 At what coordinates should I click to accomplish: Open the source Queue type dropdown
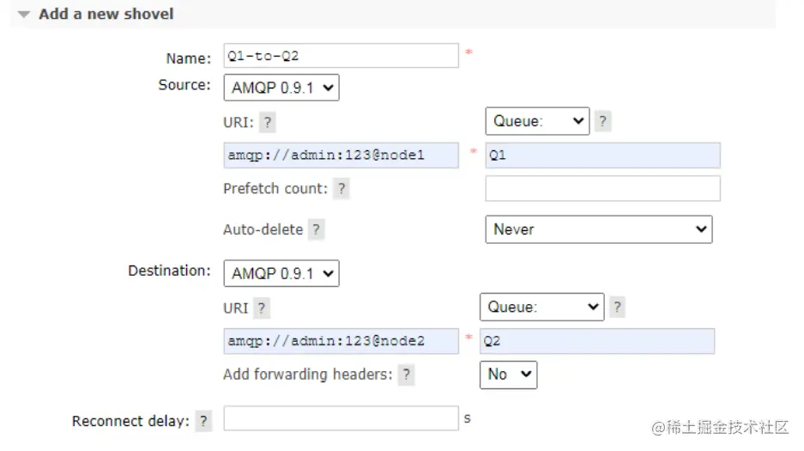(x=537, y=121)
